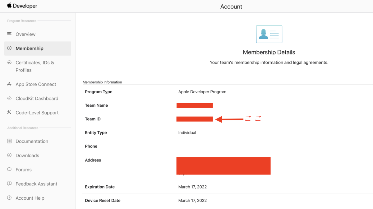Click the Apple Developer Program value
The height and width of the screenshot is (209, 373).
click(202, 92)
